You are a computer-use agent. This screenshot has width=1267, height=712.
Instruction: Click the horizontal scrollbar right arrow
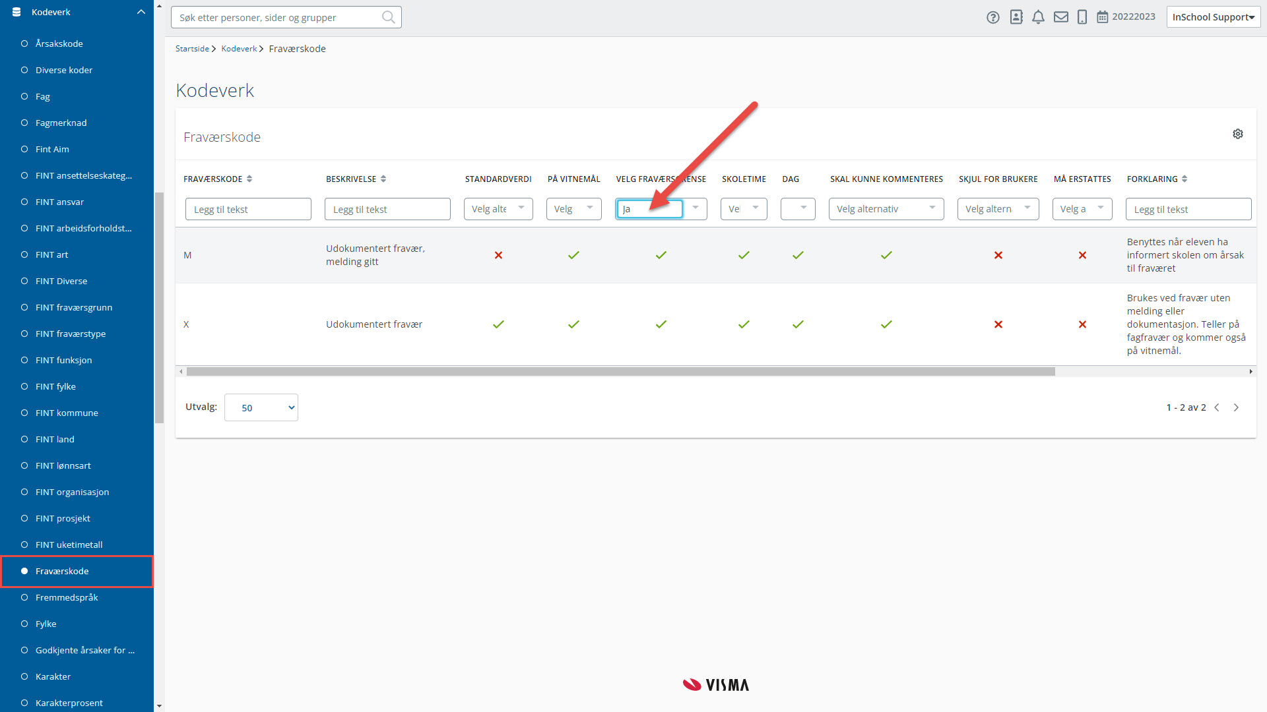pos(1251,372)
